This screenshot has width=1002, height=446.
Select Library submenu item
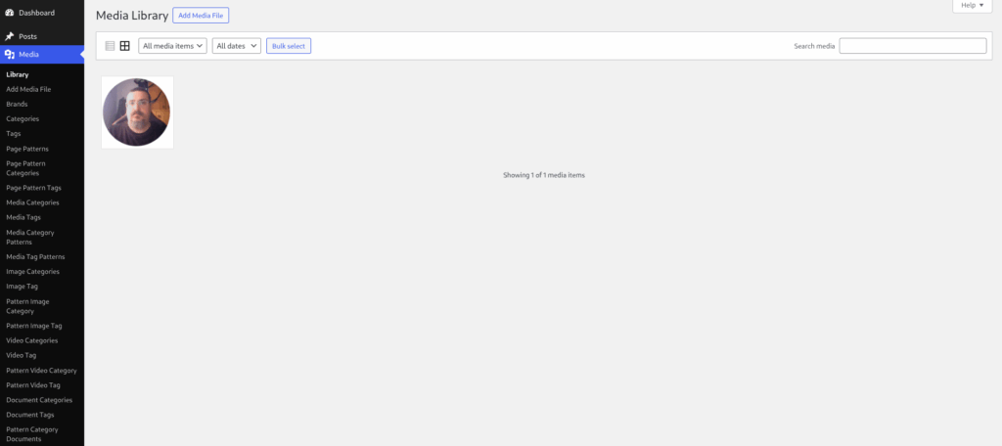point(18,74)
